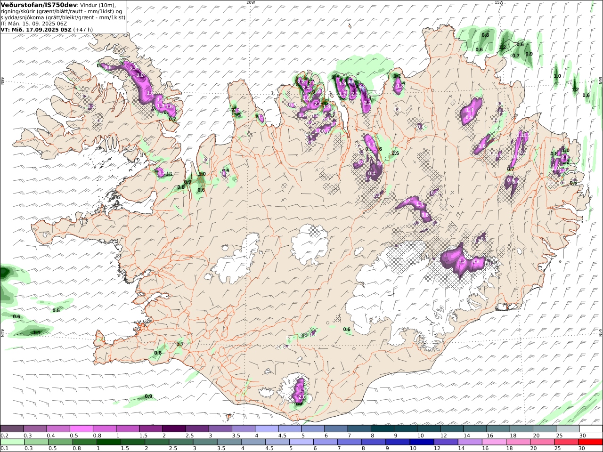The image size is (603, 452).
Task: Click the 0.7 rain value on Reykjanes peninsula
Action: pos(180,344)
